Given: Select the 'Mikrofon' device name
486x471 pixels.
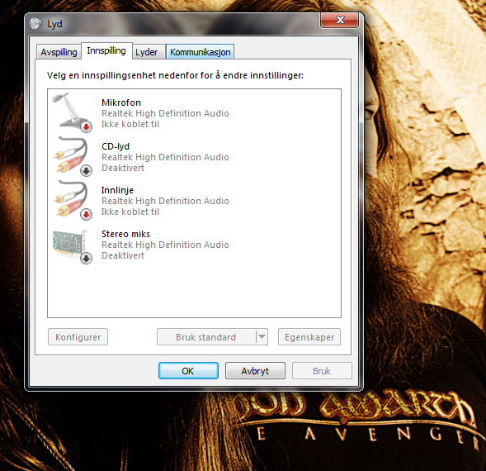Looking at the screenshot, I should [x=121, y=102].
